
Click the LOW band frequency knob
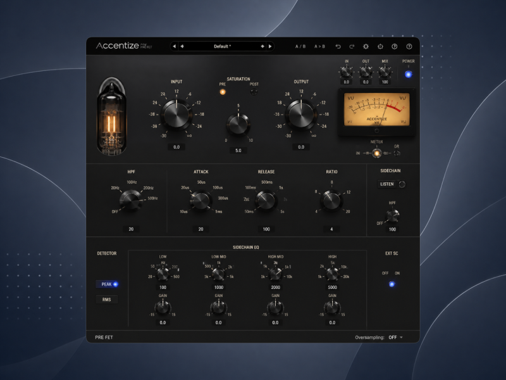click(x=163, y=274)
